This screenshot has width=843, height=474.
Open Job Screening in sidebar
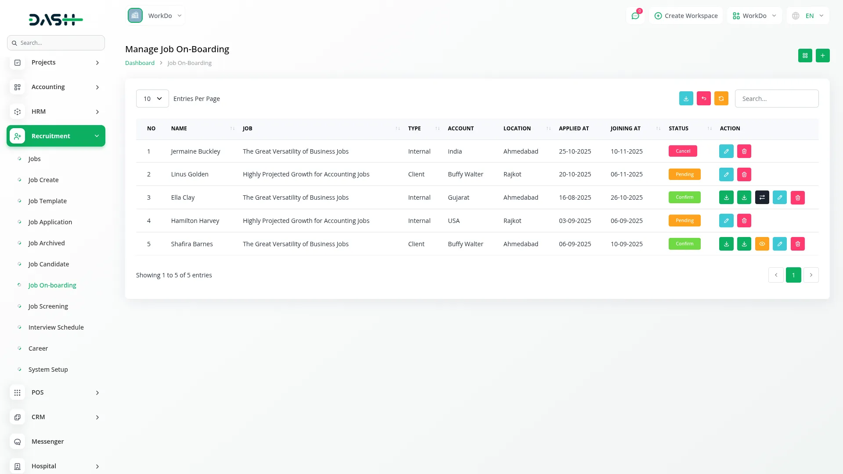click(x=48, y=306)
